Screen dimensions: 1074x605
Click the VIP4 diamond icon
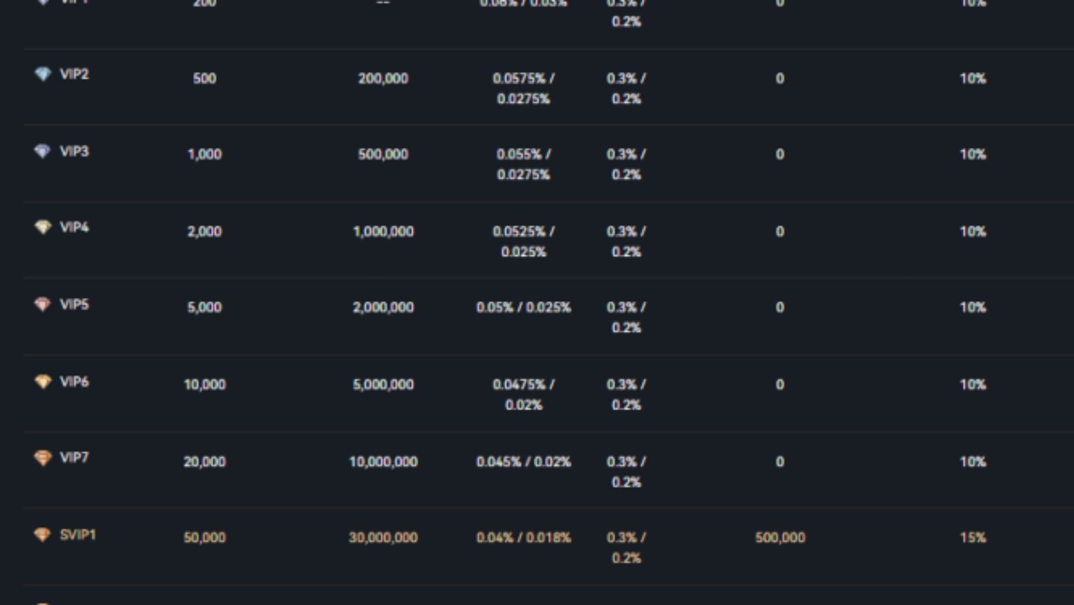[x=43, y=227]
